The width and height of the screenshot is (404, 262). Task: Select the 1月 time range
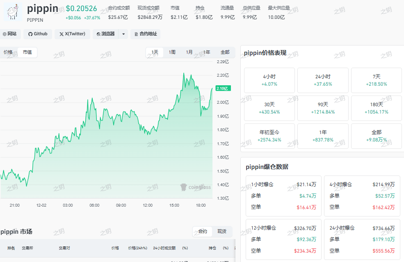tap(189, 52)
